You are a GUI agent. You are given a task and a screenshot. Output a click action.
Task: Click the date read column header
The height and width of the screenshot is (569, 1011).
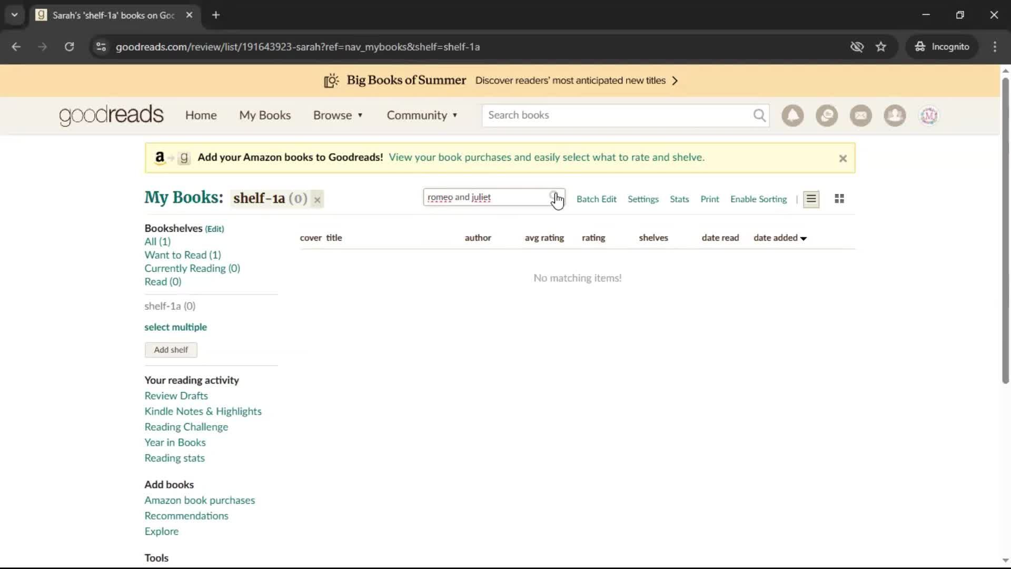pyautogui.click(x=720, y=238)
